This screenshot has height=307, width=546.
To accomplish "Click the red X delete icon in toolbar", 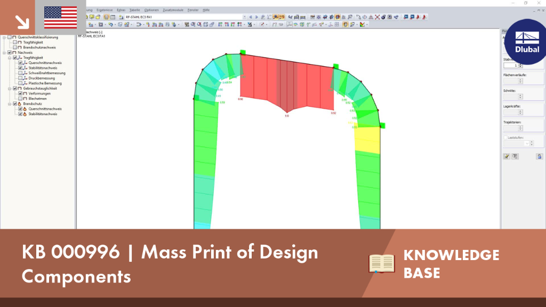I will coord(377,17).
